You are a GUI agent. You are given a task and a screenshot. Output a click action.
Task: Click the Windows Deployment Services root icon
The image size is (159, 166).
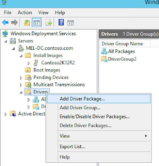5,34
